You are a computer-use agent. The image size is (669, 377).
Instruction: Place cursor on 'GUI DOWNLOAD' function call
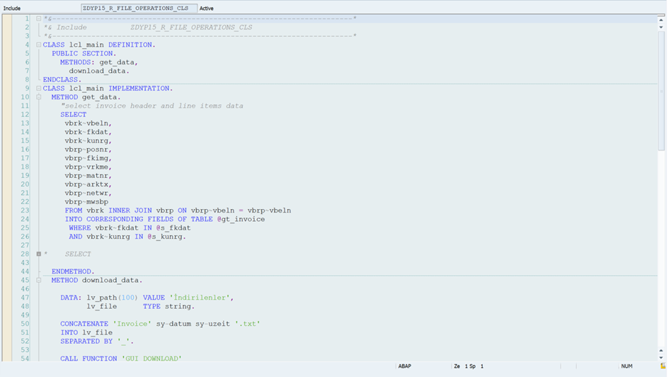tap(151, 359)
